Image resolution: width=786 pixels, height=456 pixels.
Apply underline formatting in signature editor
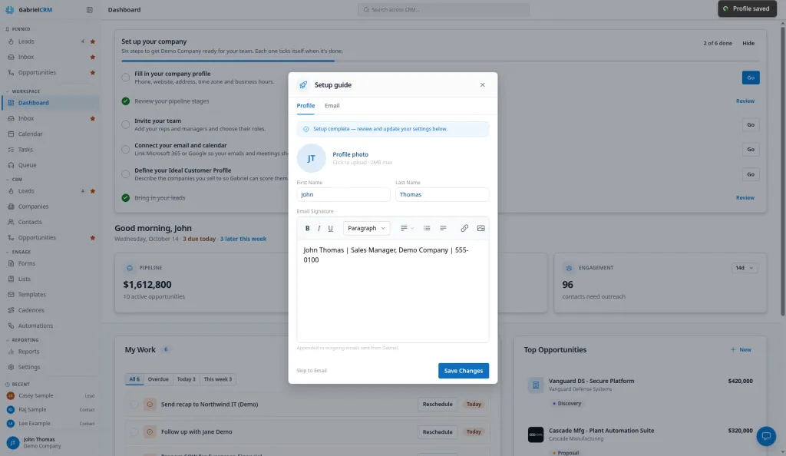pos(330,228)
